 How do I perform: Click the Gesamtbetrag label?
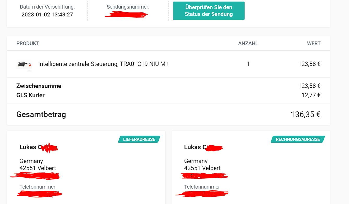click(41, 115)
